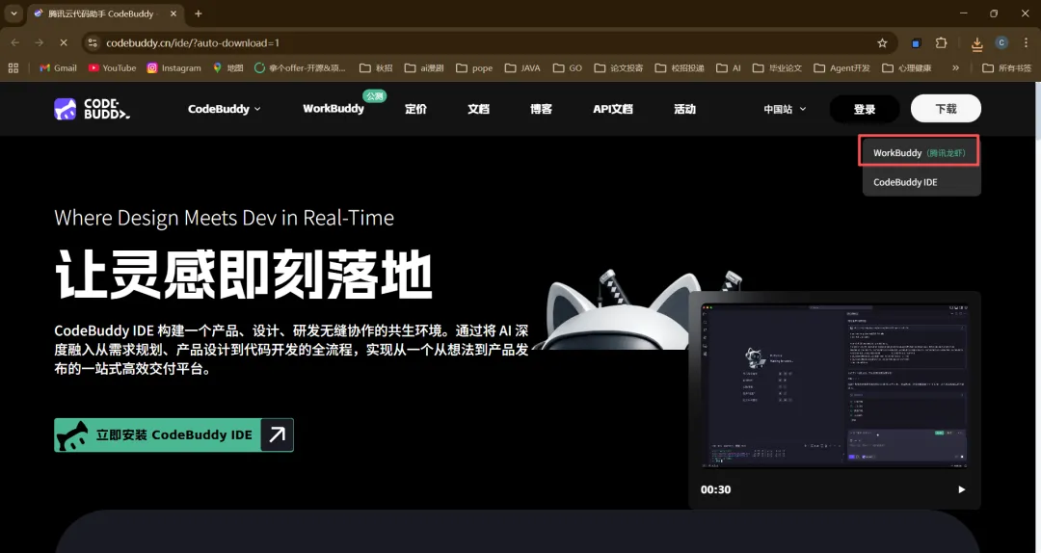Open the pope bookmark folder

(x=474, y=67)
